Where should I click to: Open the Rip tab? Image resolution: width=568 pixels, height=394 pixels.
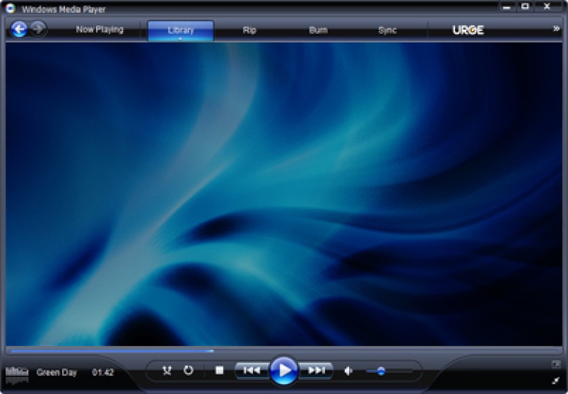[250, 30]
